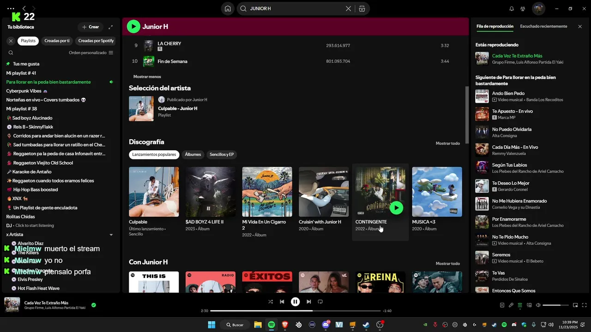Open the MUSICA <3 album
Viewport: 591px width, 332px height.
(437, 192)
